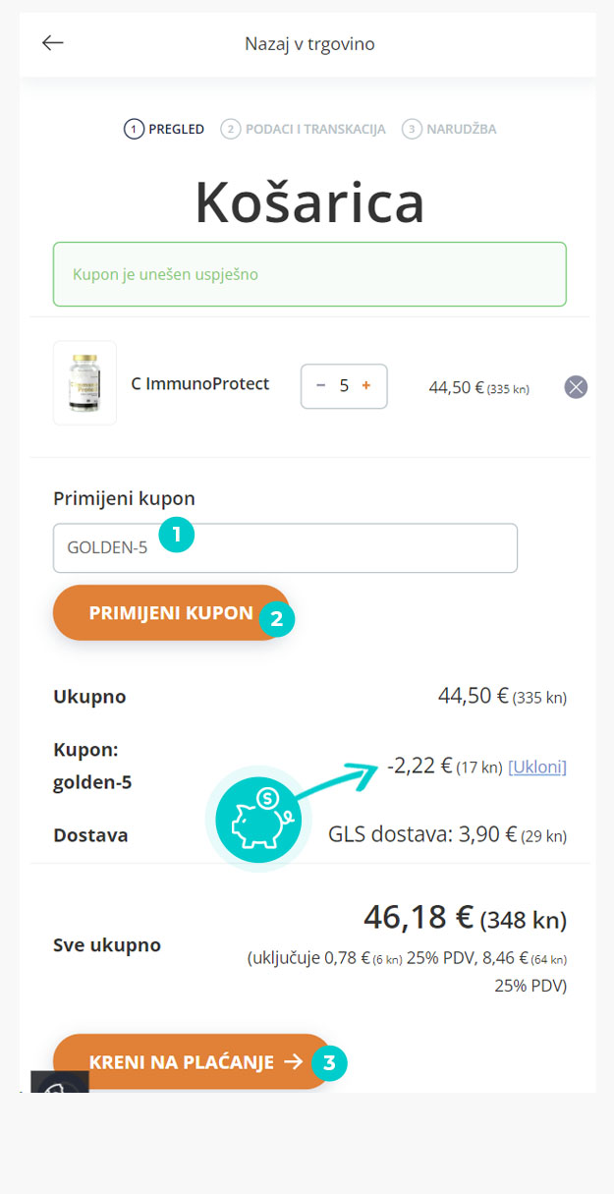Open the PREGLED checkout step
The height and width of the screenshot is (1194, 614).
164,129
